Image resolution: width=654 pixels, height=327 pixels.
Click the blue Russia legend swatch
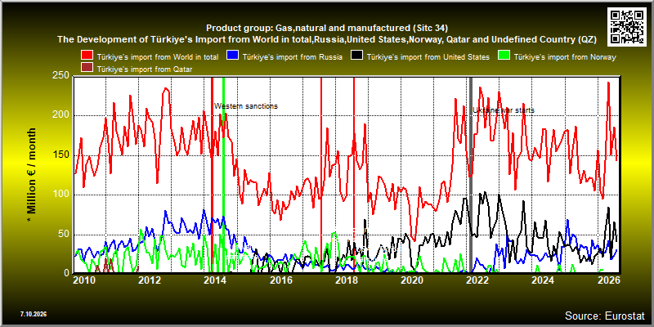232,56
